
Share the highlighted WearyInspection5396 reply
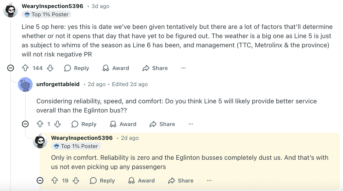pyautogui.click(x=181, y=181)
